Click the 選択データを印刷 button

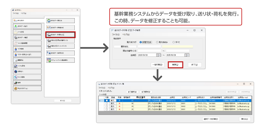[211, 119]
